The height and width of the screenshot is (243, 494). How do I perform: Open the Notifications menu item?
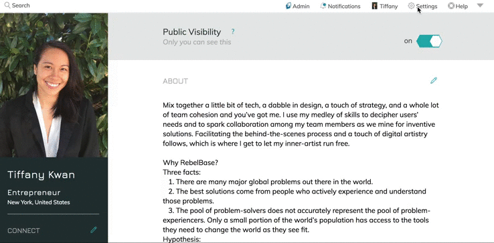(x=340, y=6)
